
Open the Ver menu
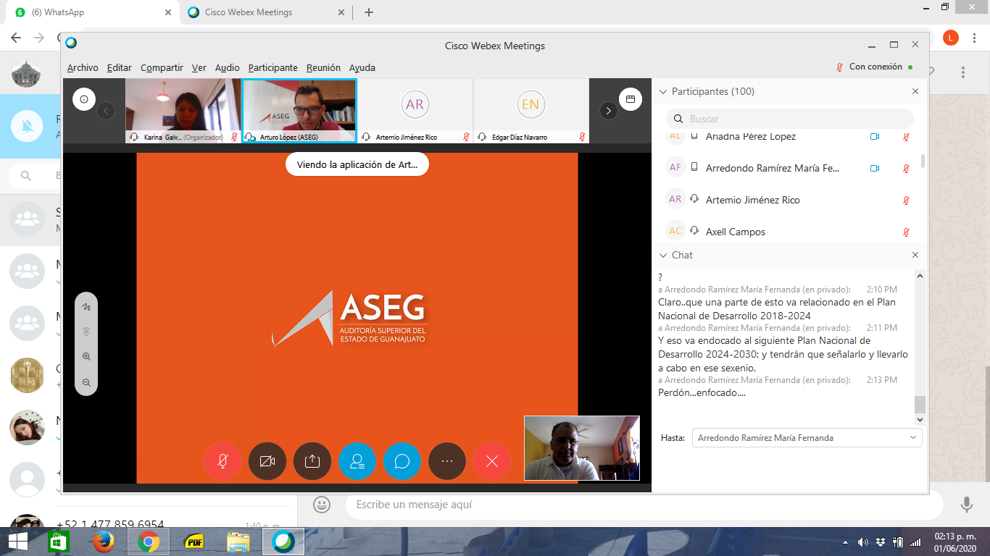pos(199,67)
